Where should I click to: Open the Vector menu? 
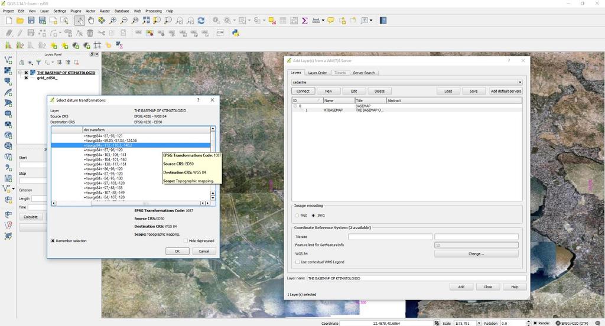[90, 11]
